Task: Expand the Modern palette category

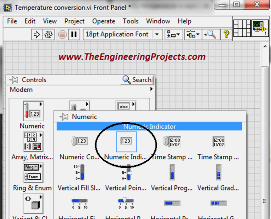Action: (151, 89)
